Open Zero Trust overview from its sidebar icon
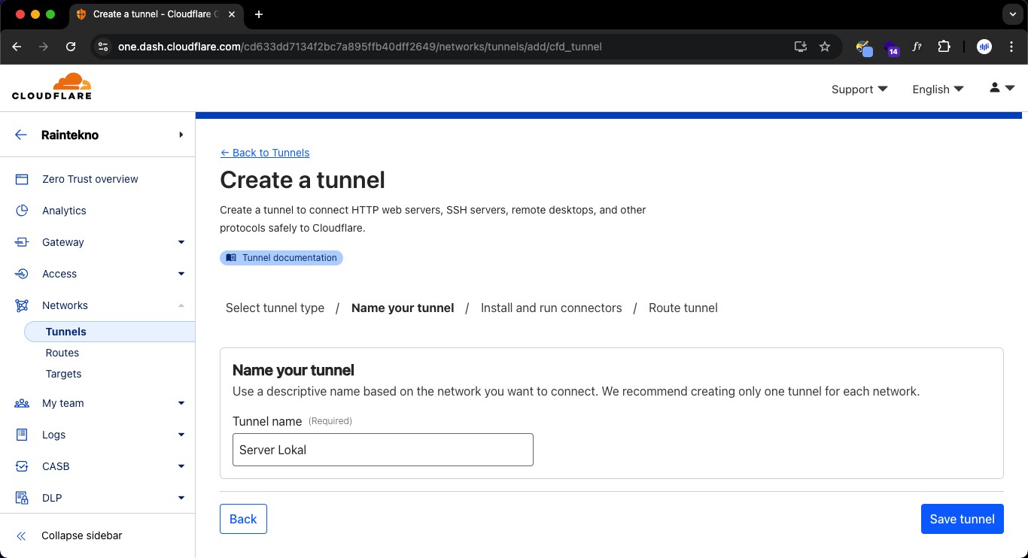1028x558 pixels. (x=22, y=179)
